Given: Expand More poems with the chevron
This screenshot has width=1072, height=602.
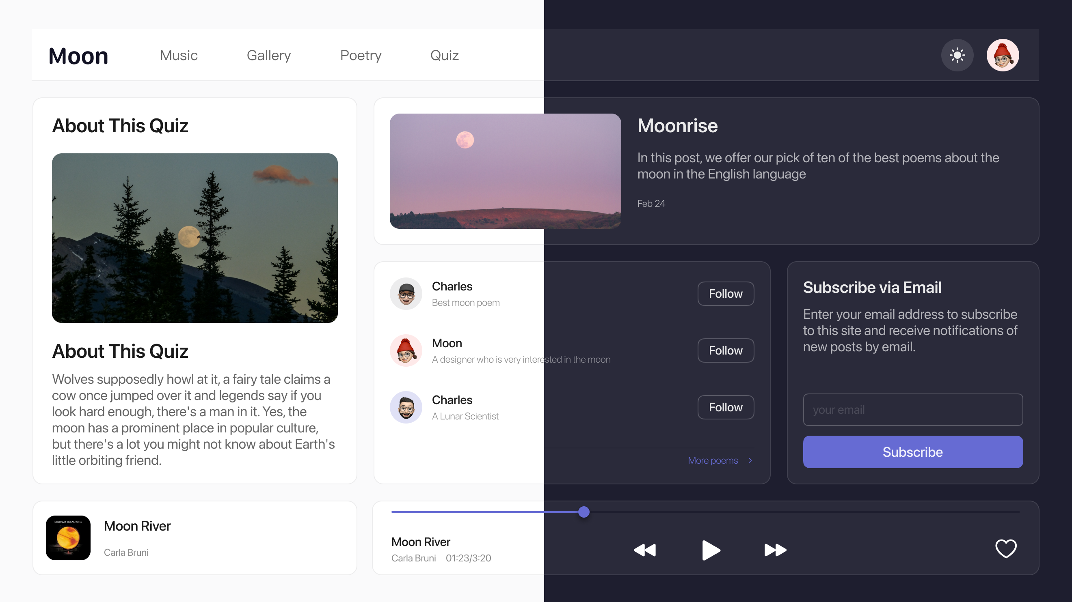Looking at the screenshot, I should tap(751, 460).
